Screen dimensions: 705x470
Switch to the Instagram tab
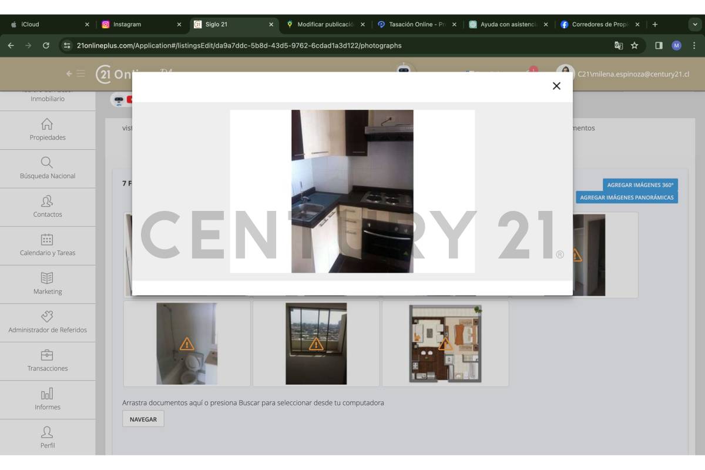[141, 25]
